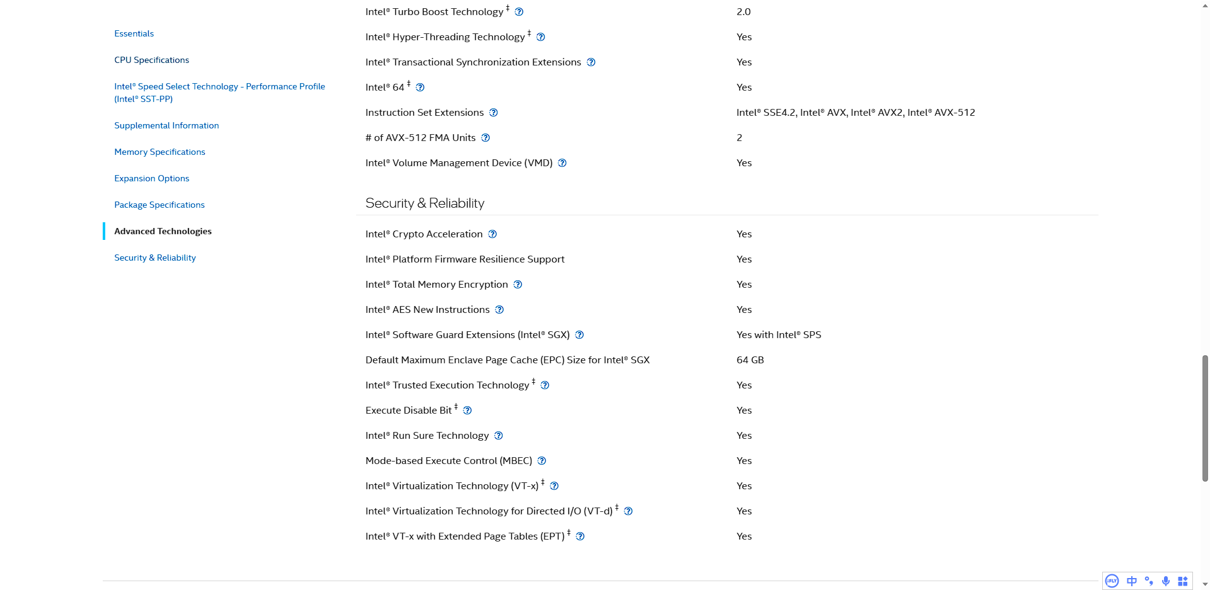
Task: Jump to CPU Specifications section
Action: coord(151,60)
